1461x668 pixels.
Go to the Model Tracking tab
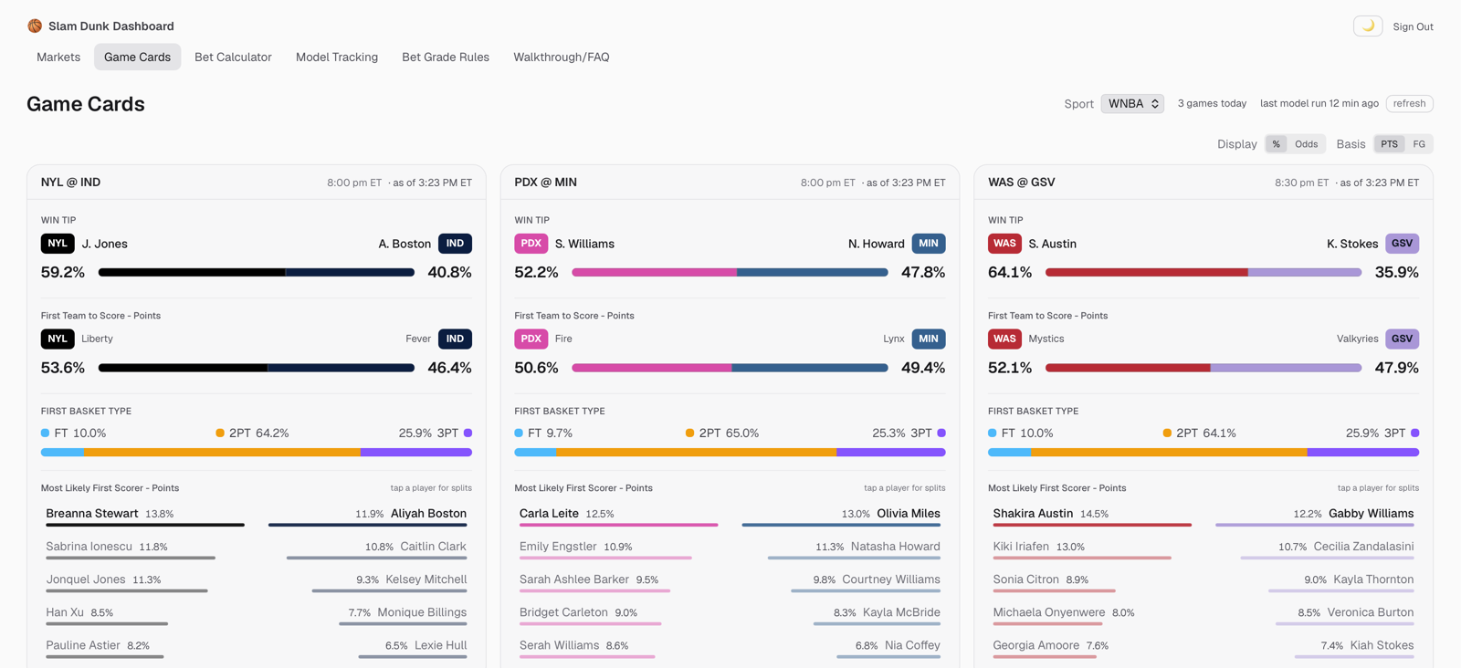pos(337,57)
